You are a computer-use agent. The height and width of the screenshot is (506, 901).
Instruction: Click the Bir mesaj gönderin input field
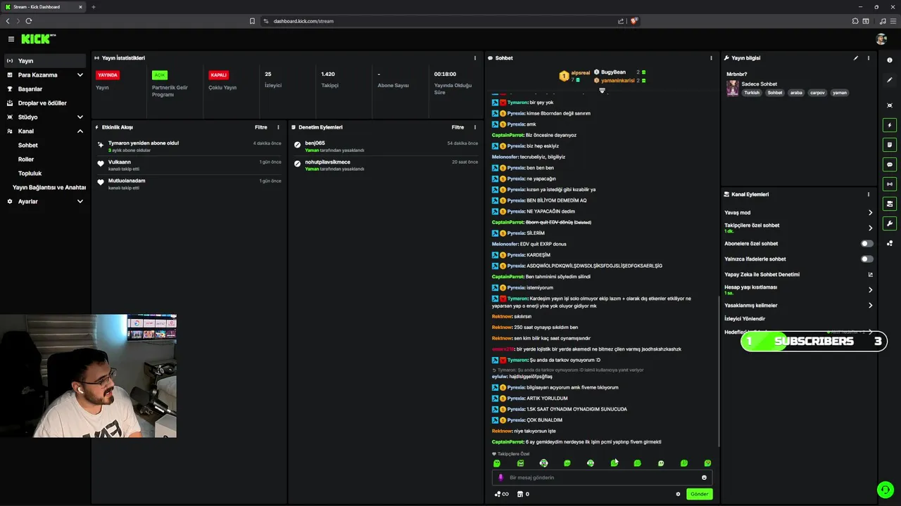603,478
